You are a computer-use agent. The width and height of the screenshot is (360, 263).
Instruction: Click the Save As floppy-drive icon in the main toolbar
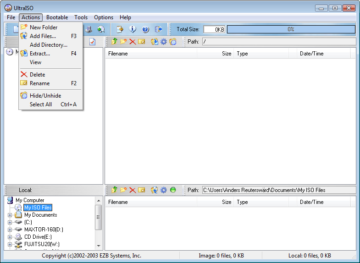pyautogui.click(x=89, y=29)
